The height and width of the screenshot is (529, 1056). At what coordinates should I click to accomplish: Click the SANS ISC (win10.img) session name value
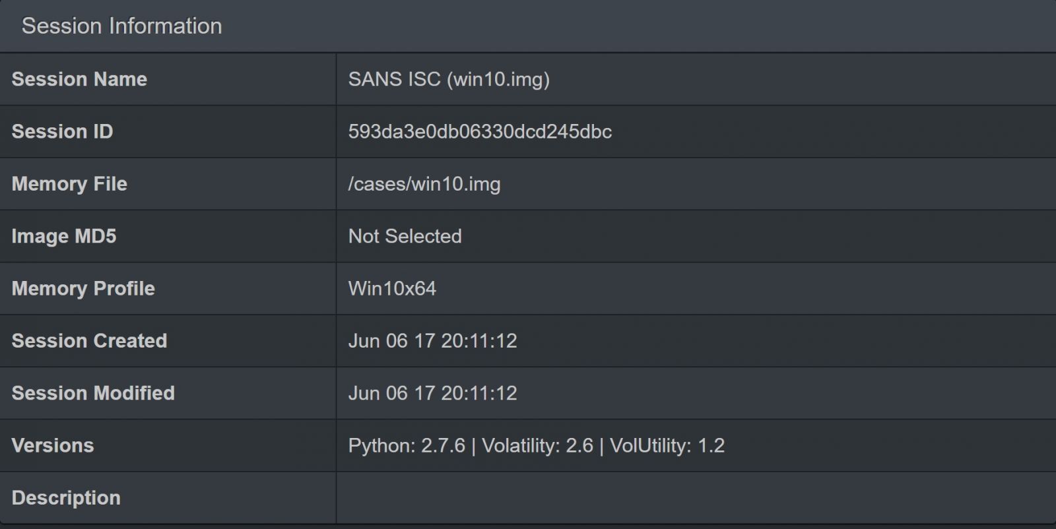(449, 79)
